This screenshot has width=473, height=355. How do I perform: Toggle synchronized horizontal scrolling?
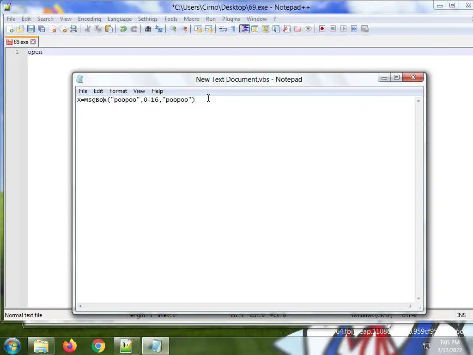coord(208,29)
